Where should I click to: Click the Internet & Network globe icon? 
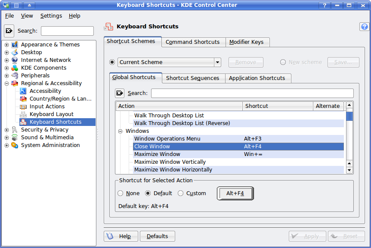coord(15,60)
